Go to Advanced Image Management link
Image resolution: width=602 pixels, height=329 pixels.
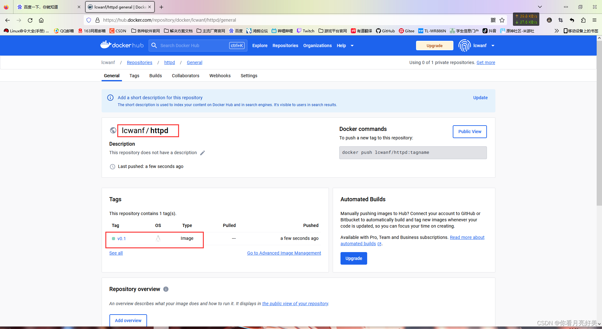pos(284,253)
